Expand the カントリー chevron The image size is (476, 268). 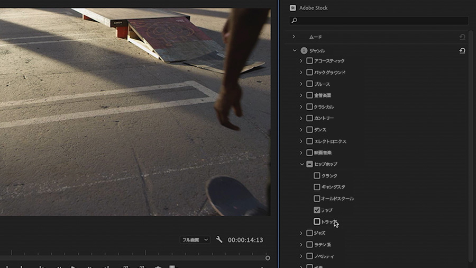(x=301, y=118)
